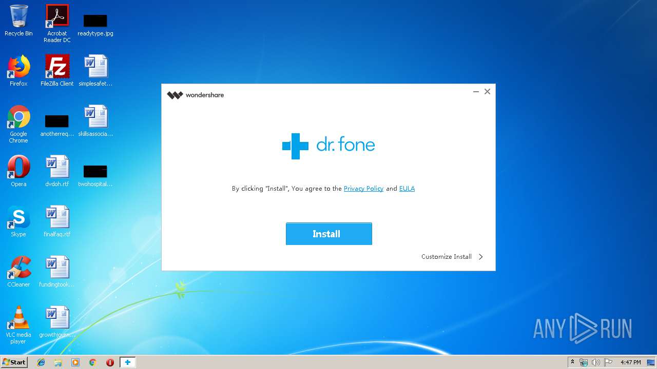The image size is (657, 369).
Task: Select the Opera desktop shortcut
Action: (x=18, y=171)
